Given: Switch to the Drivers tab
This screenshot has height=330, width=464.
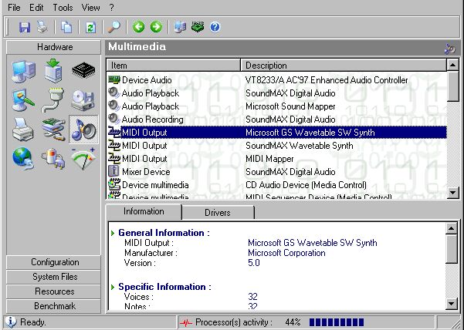Looking at the screenshot, I should coord(218,212).
